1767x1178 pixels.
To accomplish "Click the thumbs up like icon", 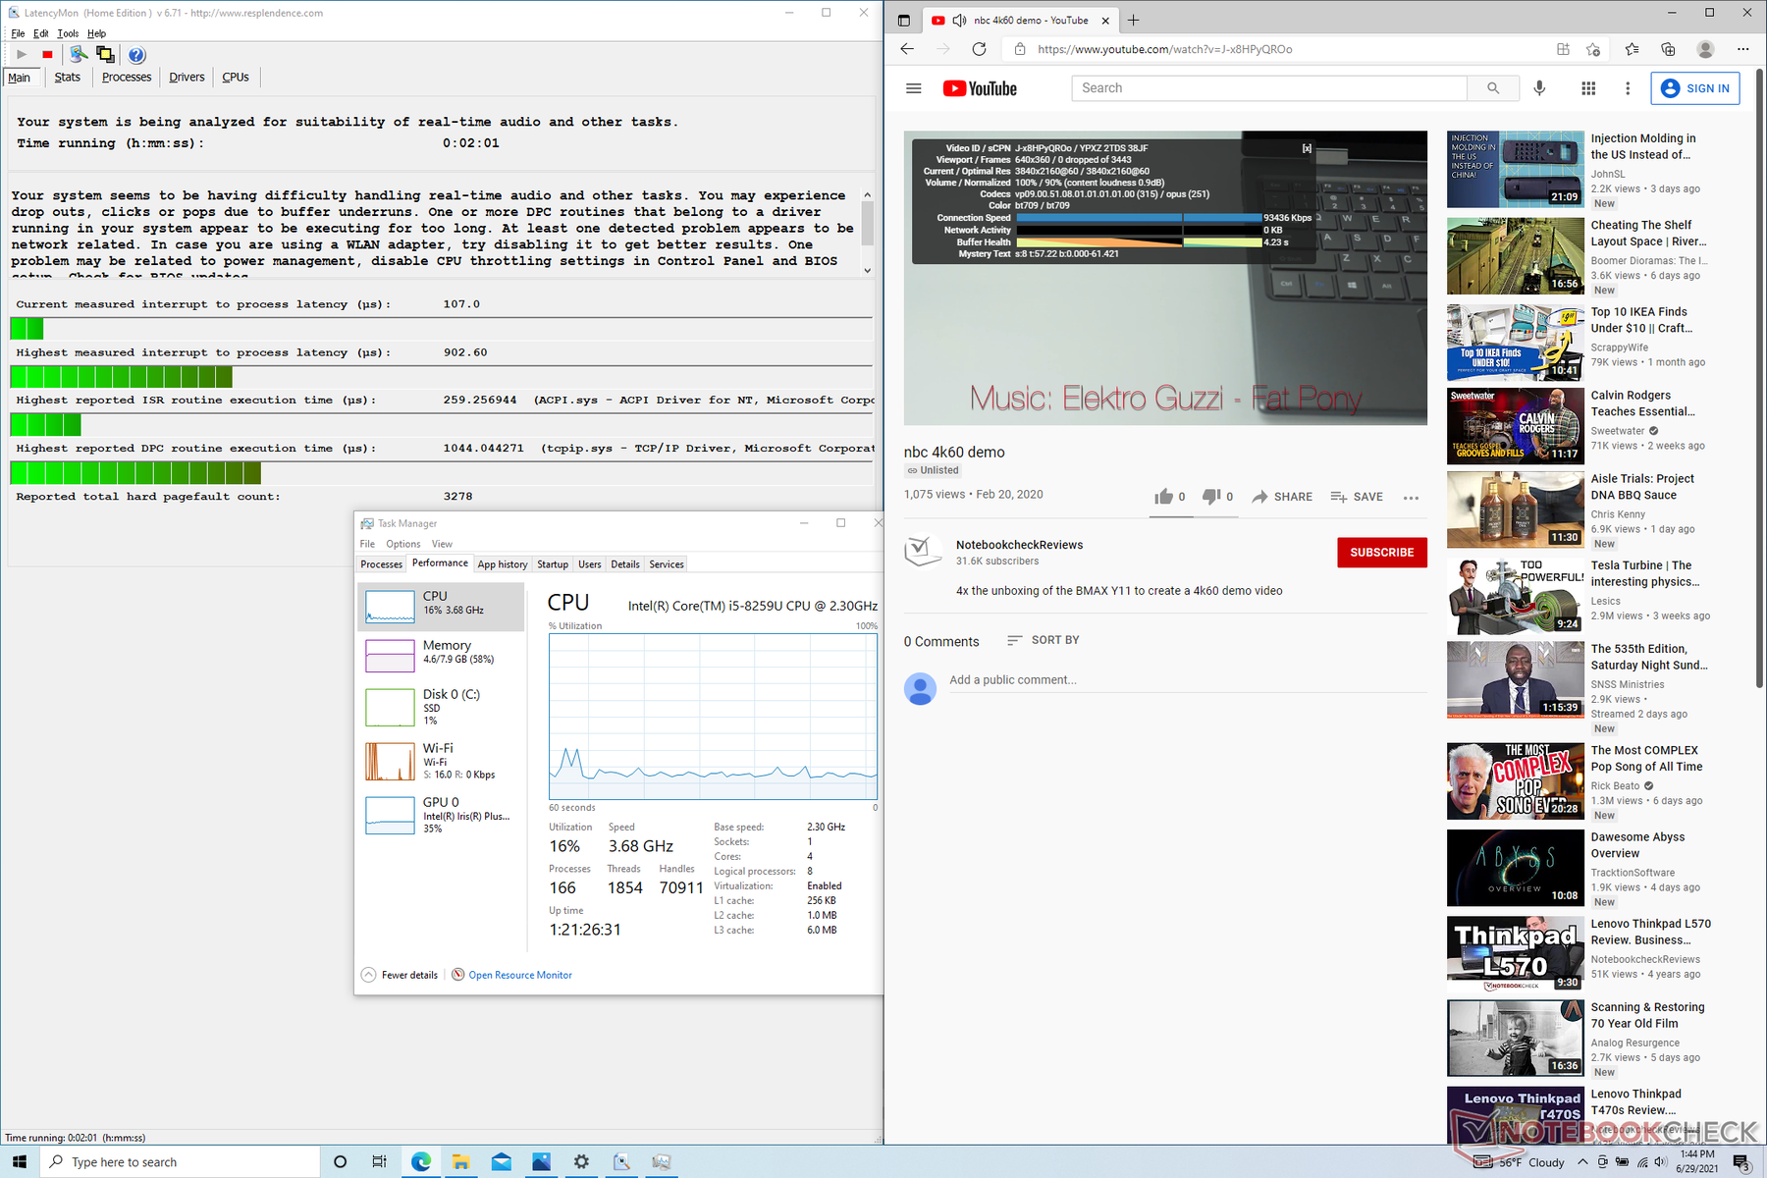I will coord(1164,497).
